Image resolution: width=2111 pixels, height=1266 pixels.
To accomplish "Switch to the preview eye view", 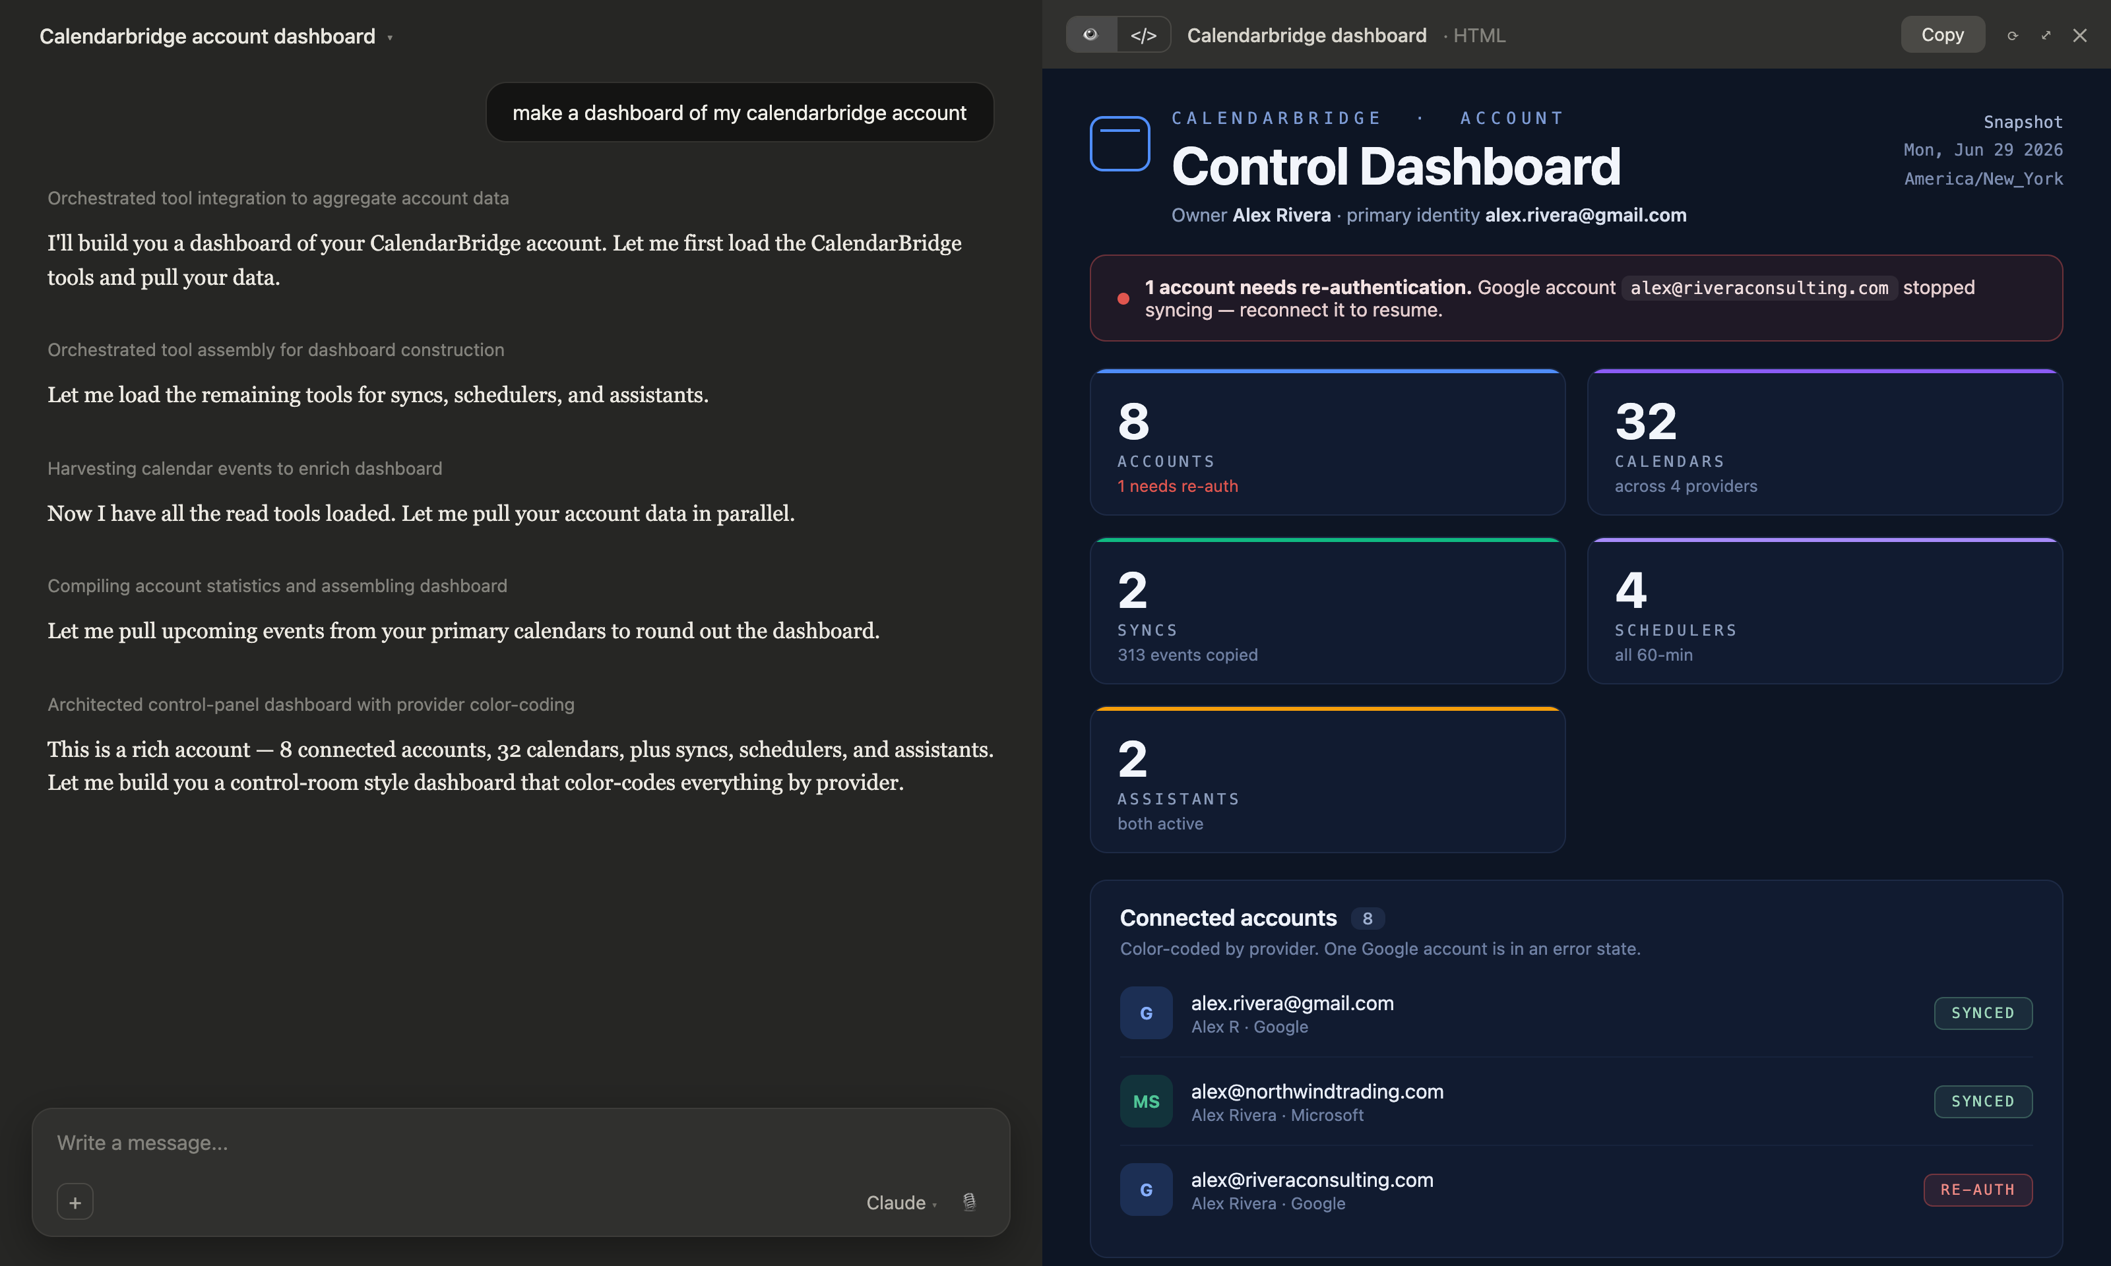I will (1090, 35).
